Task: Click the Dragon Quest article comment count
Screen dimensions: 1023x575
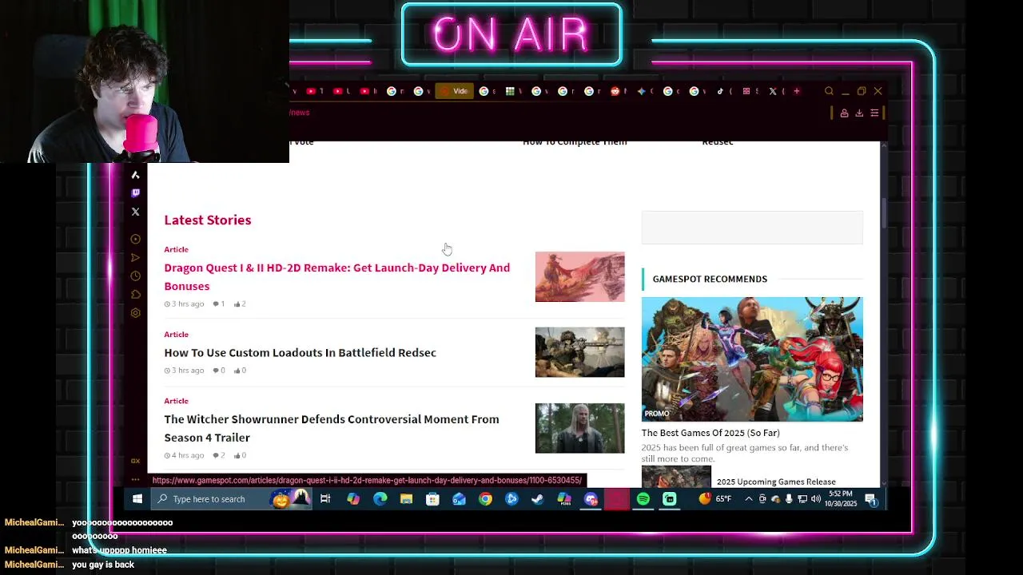Action: click(218, 303)
